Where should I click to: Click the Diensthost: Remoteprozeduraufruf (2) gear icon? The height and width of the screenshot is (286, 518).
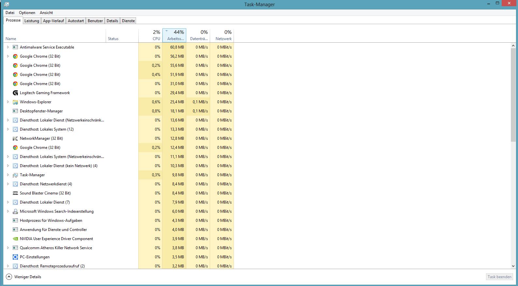tap(15, 266)
